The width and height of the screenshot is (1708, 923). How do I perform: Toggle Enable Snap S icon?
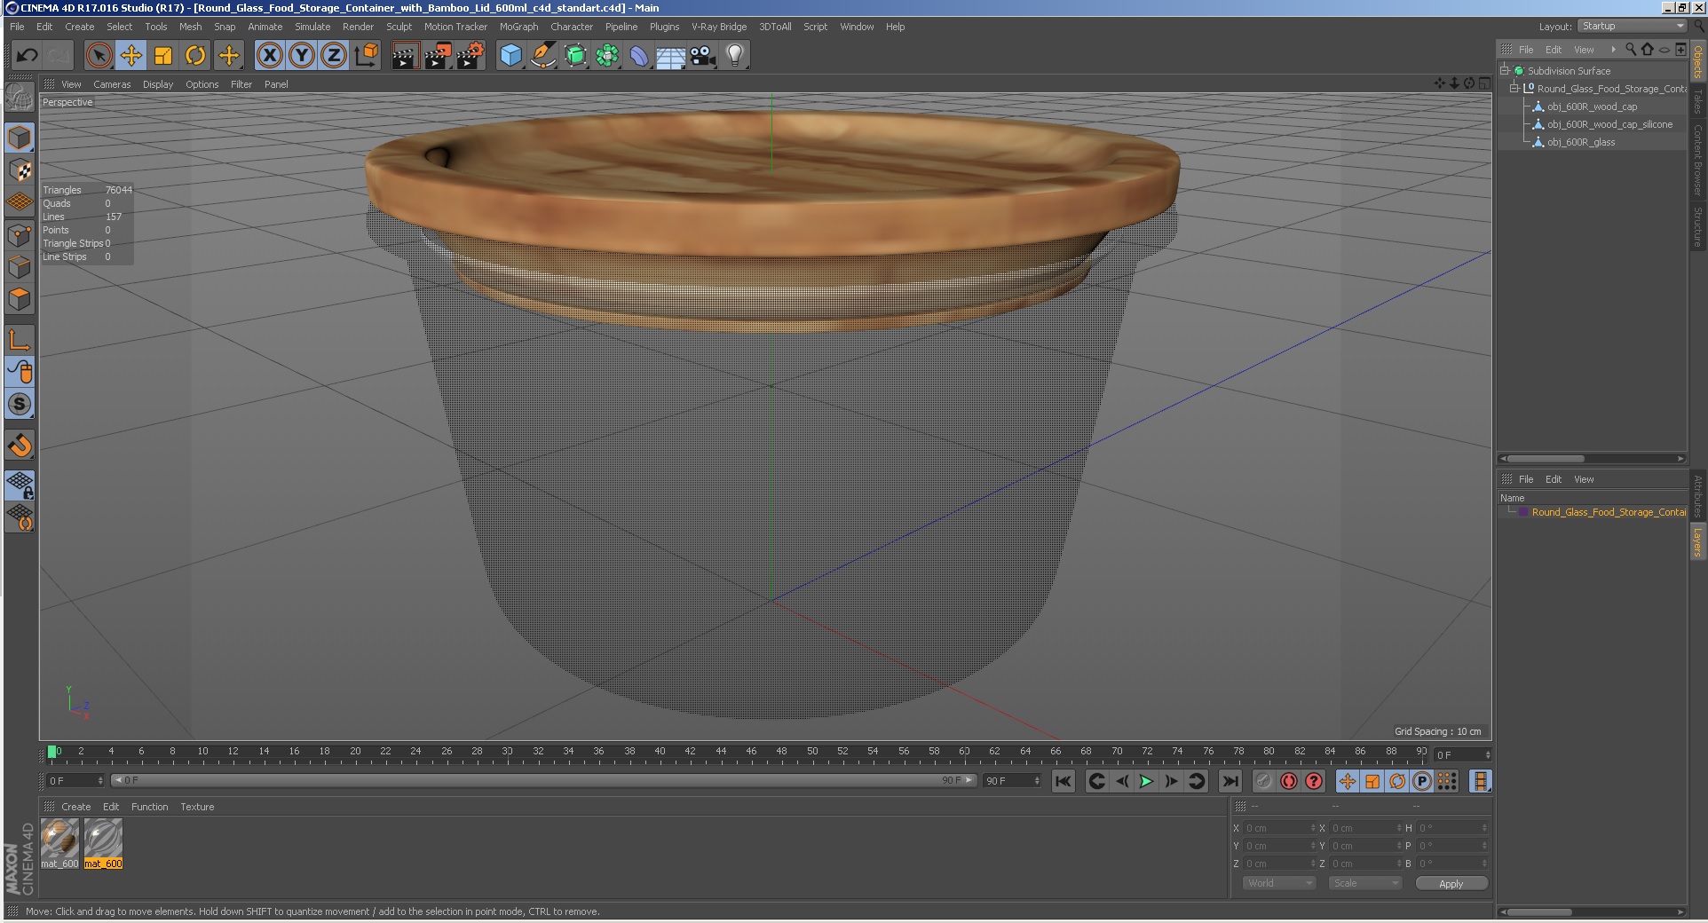(20, 404)
